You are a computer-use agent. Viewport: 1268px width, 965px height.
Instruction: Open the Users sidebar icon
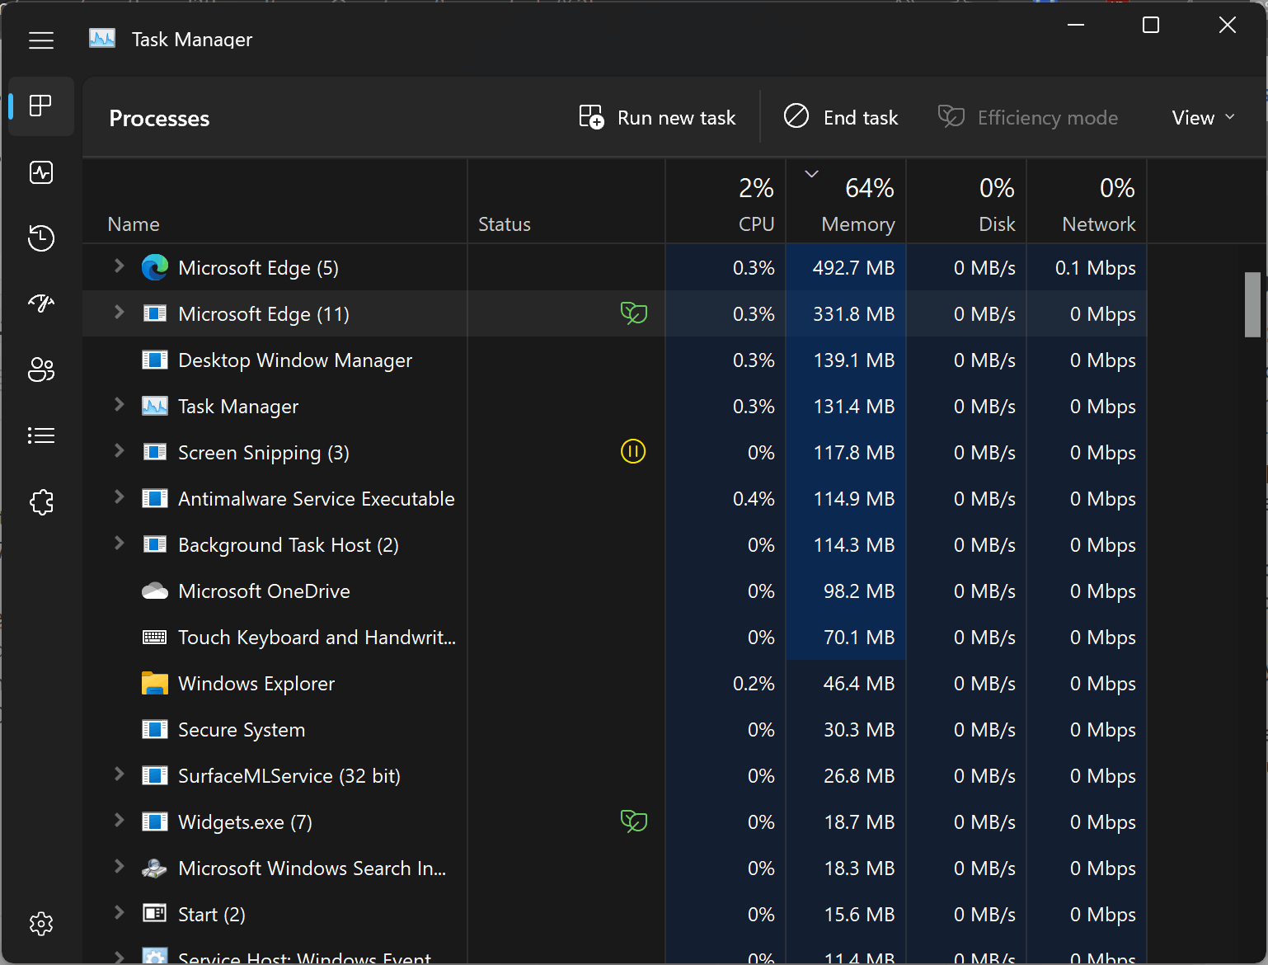pos(41,370)
